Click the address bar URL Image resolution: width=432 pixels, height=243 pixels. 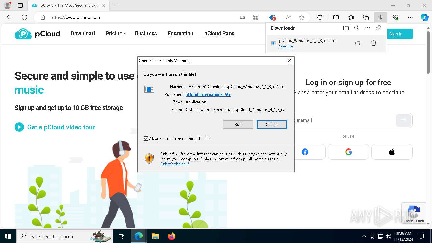pyautogui.click(x=75, y=17)
